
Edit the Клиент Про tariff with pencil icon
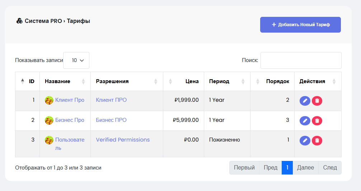(305, 101)
